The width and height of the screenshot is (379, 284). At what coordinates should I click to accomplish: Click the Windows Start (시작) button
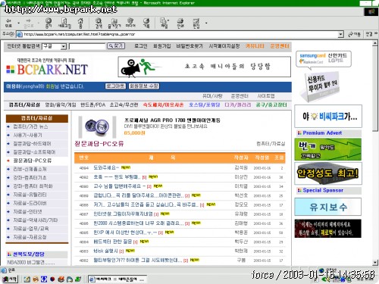9,279
